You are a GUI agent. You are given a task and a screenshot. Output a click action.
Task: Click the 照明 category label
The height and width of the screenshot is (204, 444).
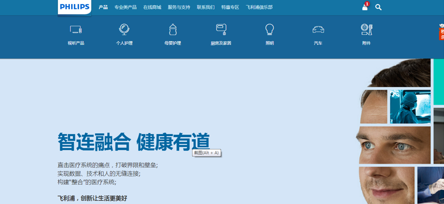(x=269, y=43)
